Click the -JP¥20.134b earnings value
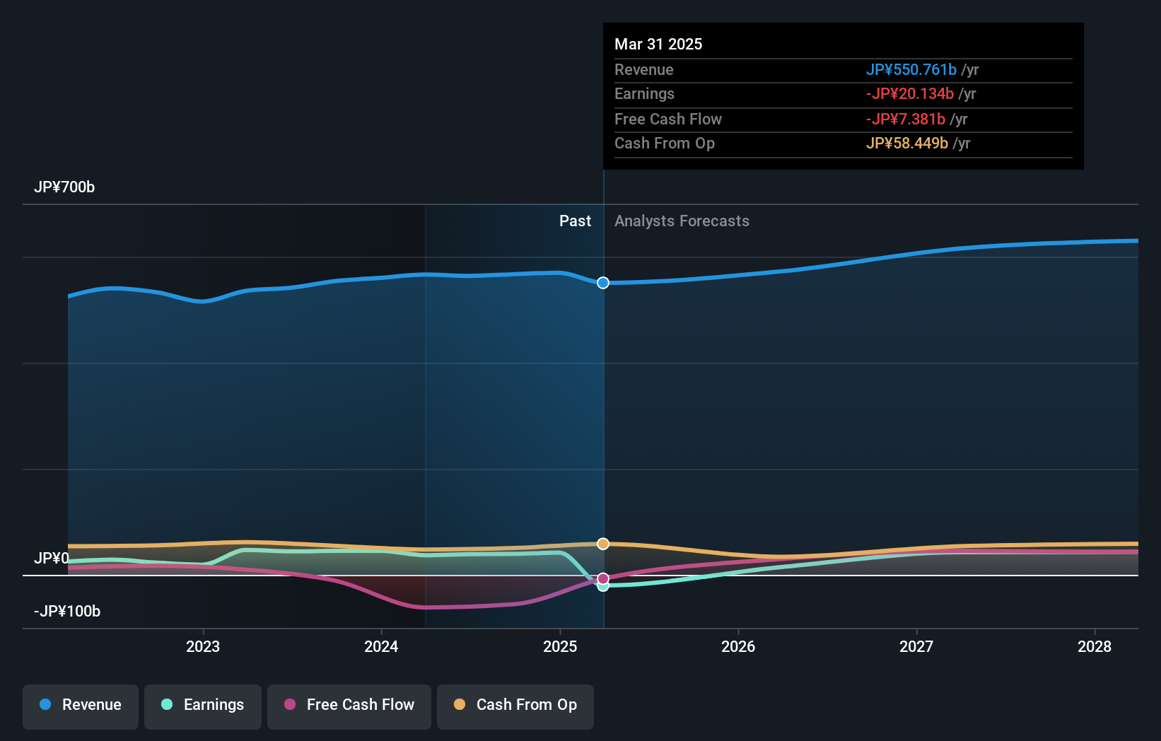This screenshot has width=1161, height=741. (910, 94)
